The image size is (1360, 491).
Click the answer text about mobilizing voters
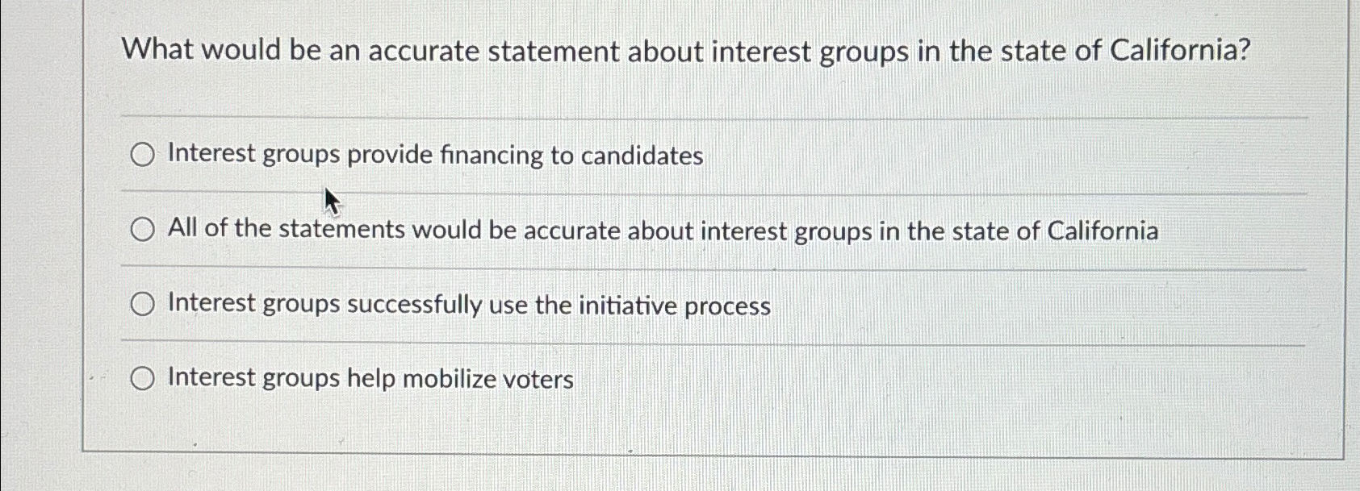(x=368, y=378)
